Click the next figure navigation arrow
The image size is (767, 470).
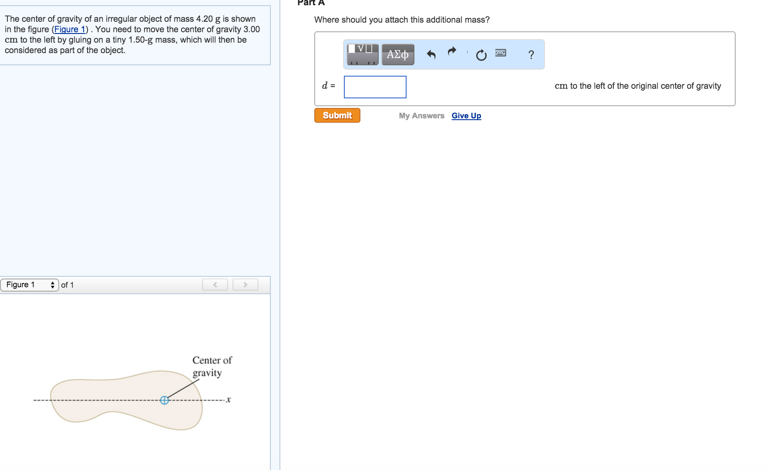[245, 284]
